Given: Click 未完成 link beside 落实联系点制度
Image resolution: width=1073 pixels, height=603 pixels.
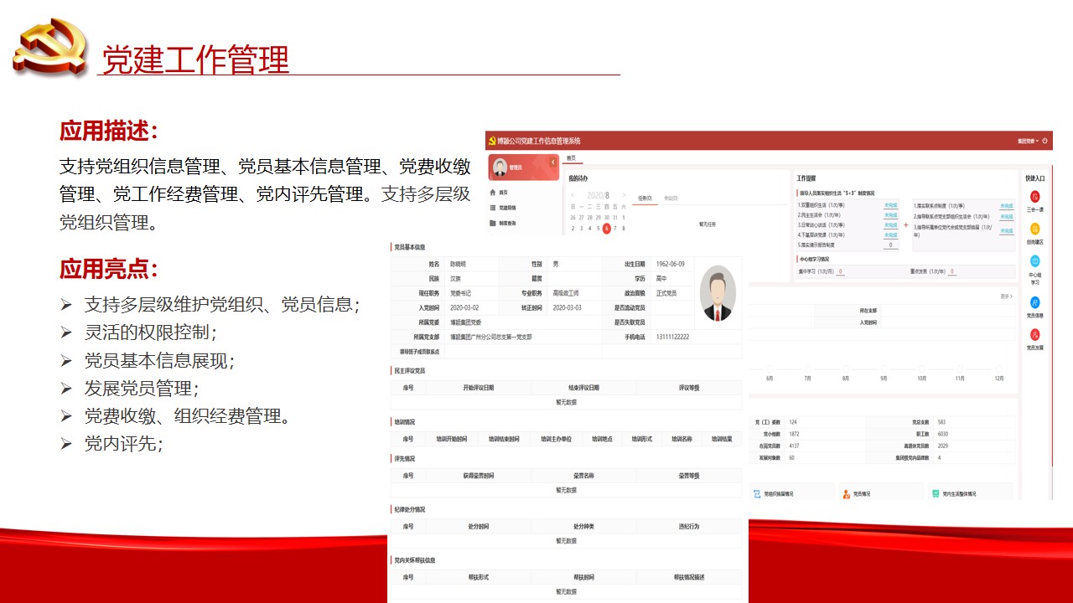Looking at the screenshot, I should (x=1006, y=205).
